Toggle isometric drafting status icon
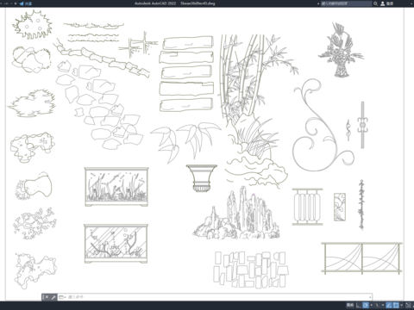 click(x=377, y=305)
